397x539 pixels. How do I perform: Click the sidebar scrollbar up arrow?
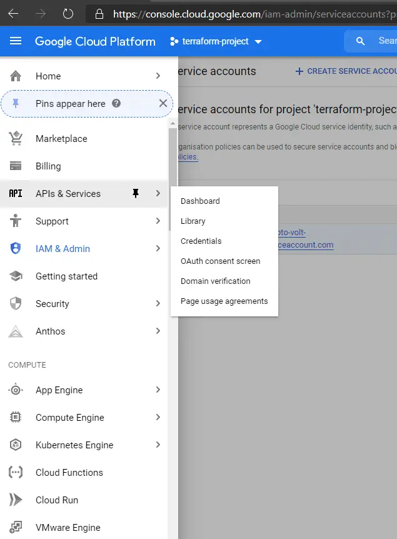click(x=173, y=123)
